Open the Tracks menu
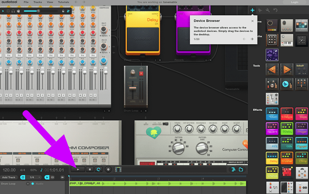Viewport: 309px width, 194px height. (38, 2)
